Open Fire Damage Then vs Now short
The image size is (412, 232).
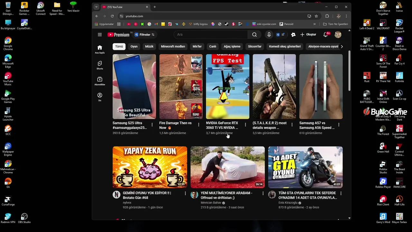tap(181, 86)
